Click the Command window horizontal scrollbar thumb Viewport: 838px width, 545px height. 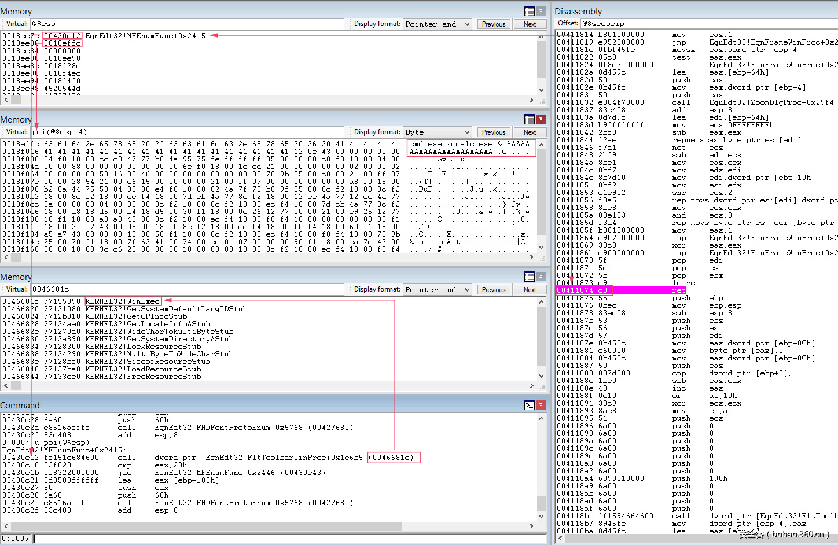[208, 526]
